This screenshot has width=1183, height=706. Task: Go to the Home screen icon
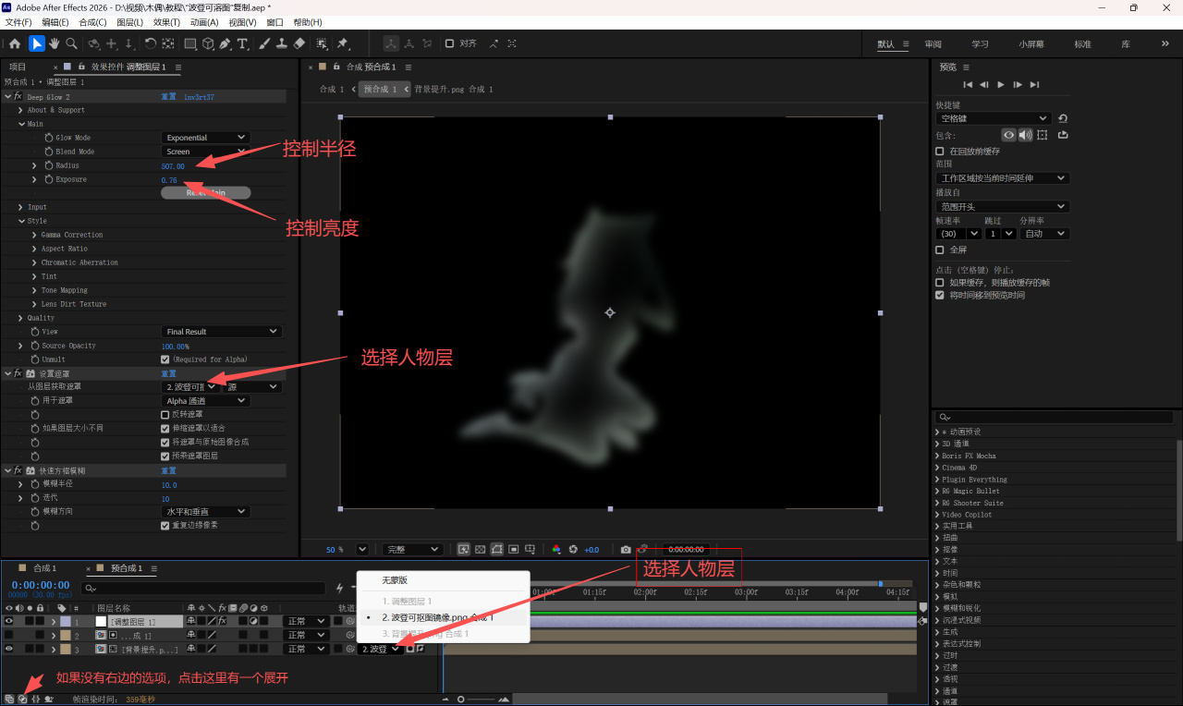tap(15, 43)
